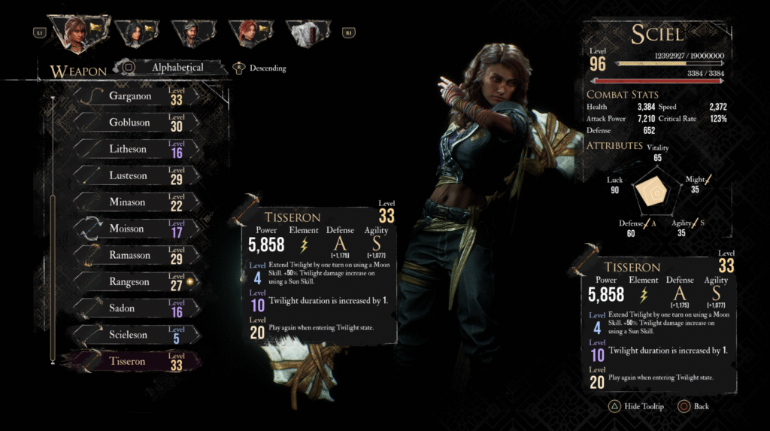Hide the weapon tooltip
The height and width of the screenshot is (431, 770).
[x=636, y=406]
